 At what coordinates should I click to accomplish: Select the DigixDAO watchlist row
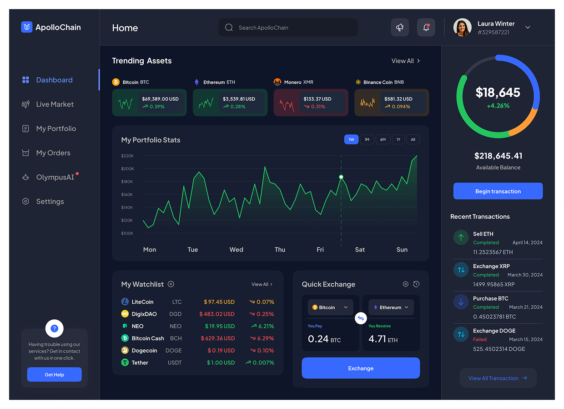[197, 314]
